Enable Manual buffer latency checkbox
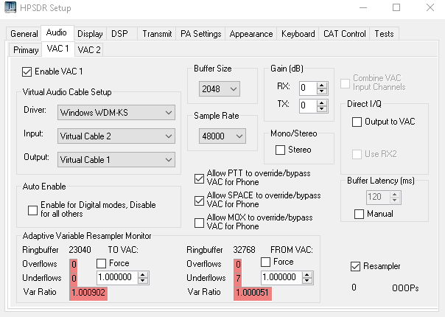The height and width of the screenshot is (317, 445). [x=360, y=214]
